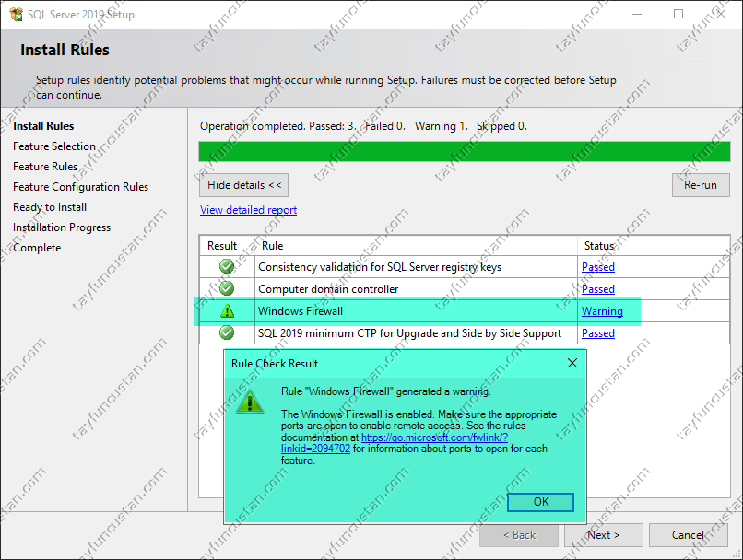Collapse the list with Hide details

click(x=244, y=185)
